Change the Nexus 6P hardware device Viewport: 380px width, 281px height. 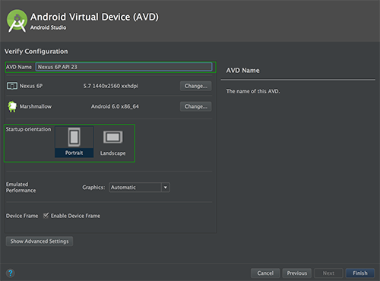[196, 86]
